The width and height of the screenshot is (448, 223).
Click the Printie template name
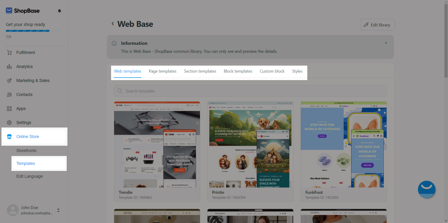click(x=218, y=192)
